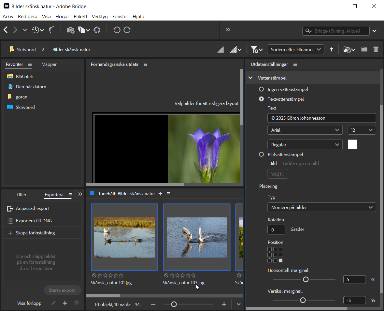Click the boomerang return-to-app icon
384x311 pixels.
tap(51, 30)
